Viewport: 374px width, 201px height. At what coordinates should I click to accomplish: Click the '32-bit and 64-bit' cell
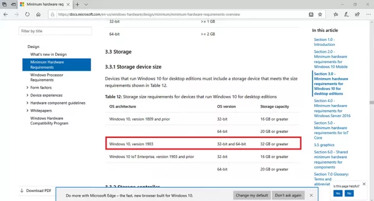(231, 144)
